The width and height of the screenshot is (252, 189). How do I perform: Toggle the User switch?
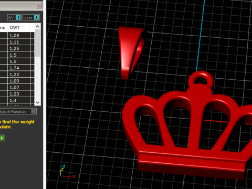tap(31, 18)
